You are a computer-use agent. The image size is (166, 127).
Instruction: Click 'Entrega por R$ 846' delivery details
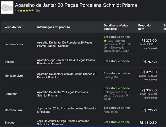coord(116,95)
